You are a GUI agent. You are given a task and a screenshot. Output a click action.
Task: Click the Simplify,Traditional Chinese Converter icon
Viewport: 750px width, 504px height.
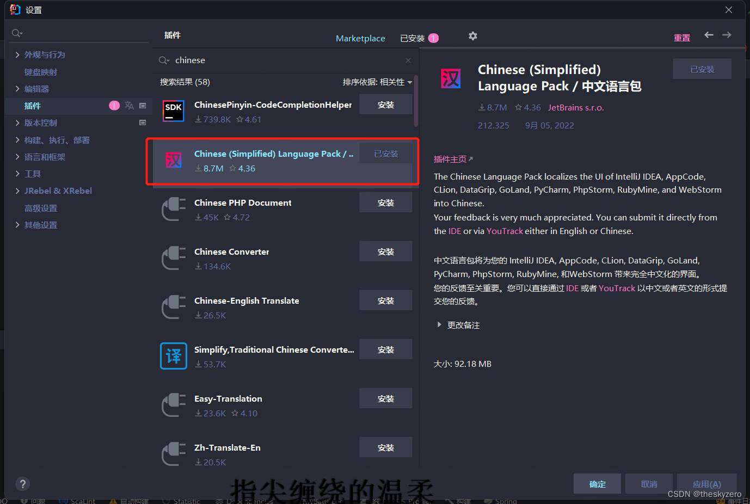coord(174,356)
